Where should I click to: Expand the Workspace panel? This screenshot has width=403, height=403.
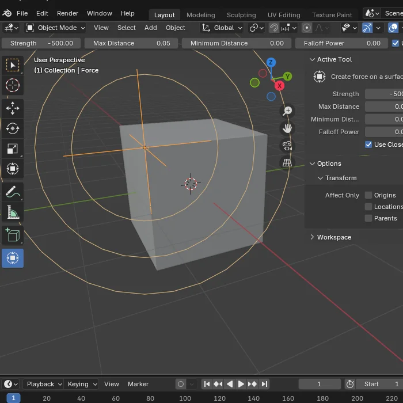[x=333, y=237]
